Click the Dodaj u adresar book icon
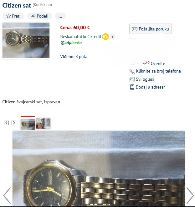This screenshot has width=195, height=207. click(x=132, y=87)
